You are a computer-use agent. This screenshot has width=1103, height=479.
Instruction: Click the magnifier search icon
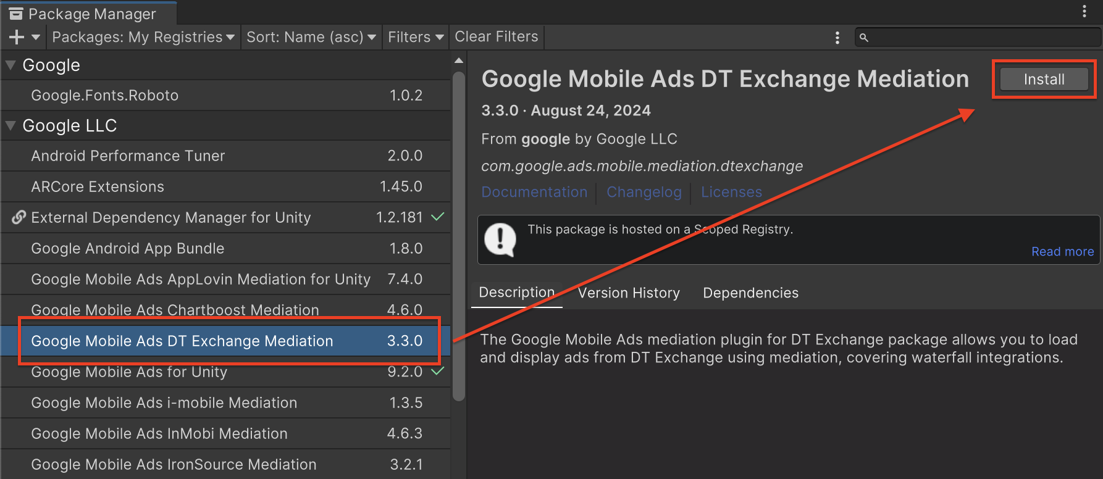864,38
